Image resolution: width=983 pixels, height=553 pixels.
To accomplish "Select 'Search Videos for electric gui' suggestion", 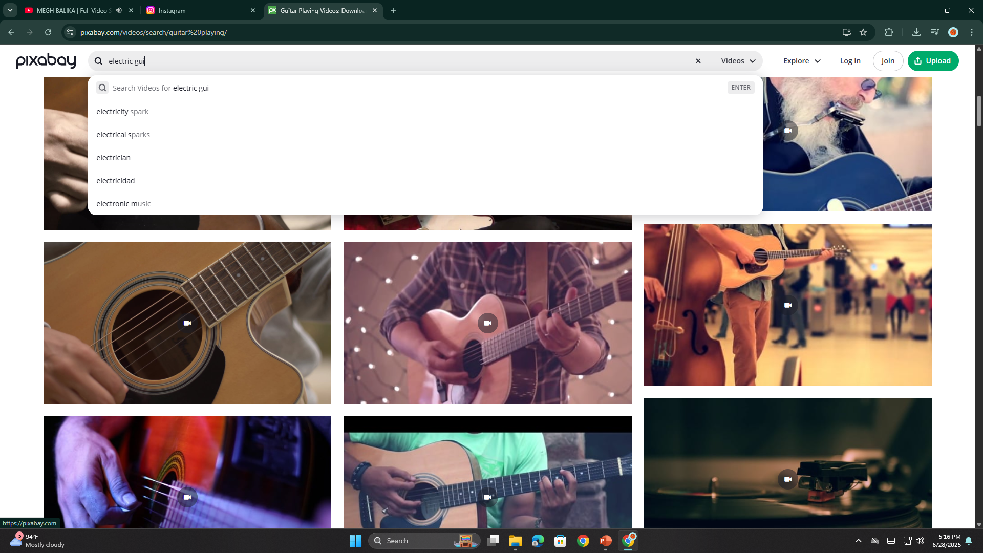I will (425, 88).
